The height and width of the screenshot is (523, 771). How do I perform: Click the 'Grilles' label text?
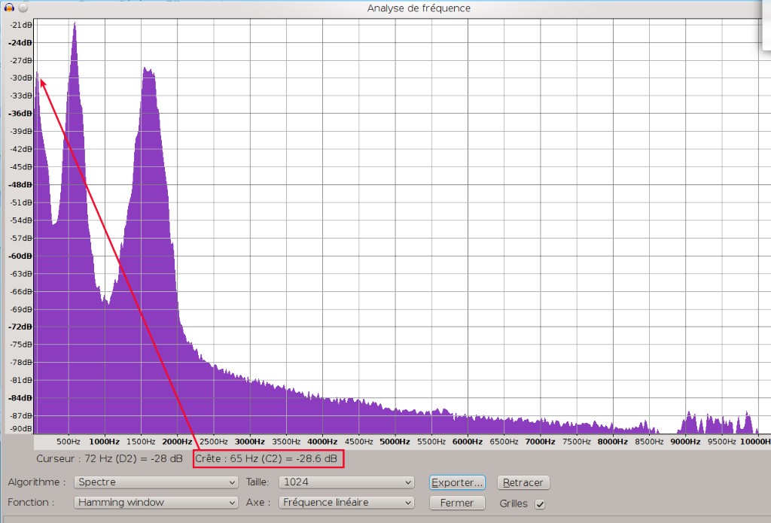pyautogui.click(x=513, y=504)
